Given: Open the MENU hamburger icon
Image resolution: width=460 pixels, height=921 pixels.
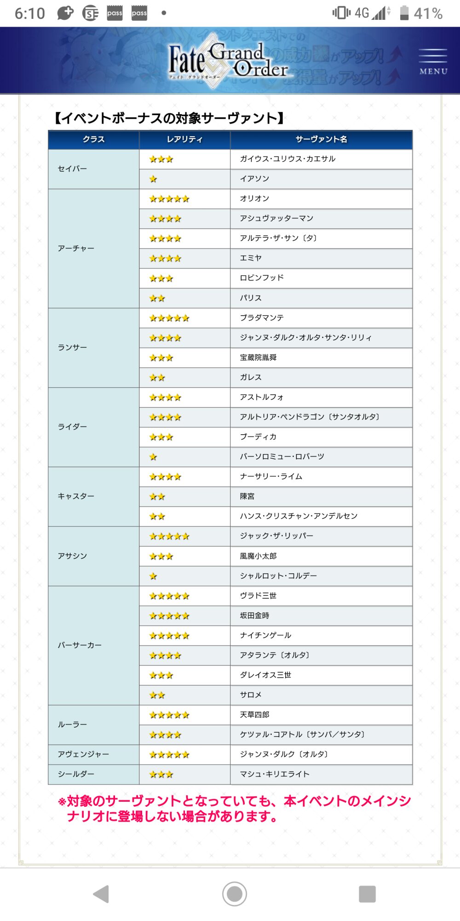Looking at the screenshot, I should tap(432, 61).
